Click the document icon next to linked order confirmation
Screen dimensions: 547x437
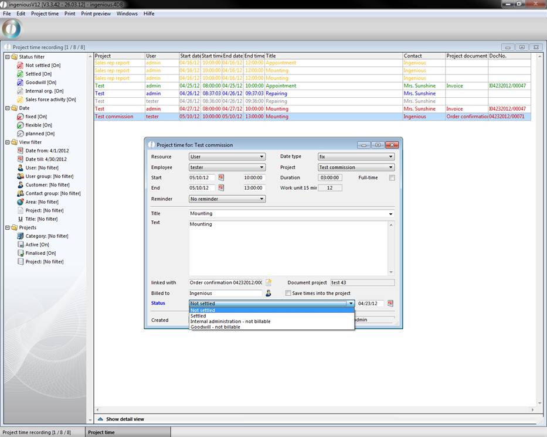click(x=269, y=282)
